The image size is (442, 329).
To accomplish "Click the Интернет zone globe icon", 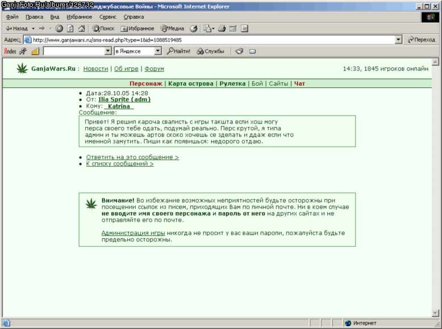I will (348, 323).
